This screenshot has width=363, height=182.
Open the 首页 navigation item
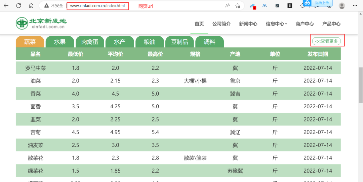pyautogui.click(x=199, y=24)
